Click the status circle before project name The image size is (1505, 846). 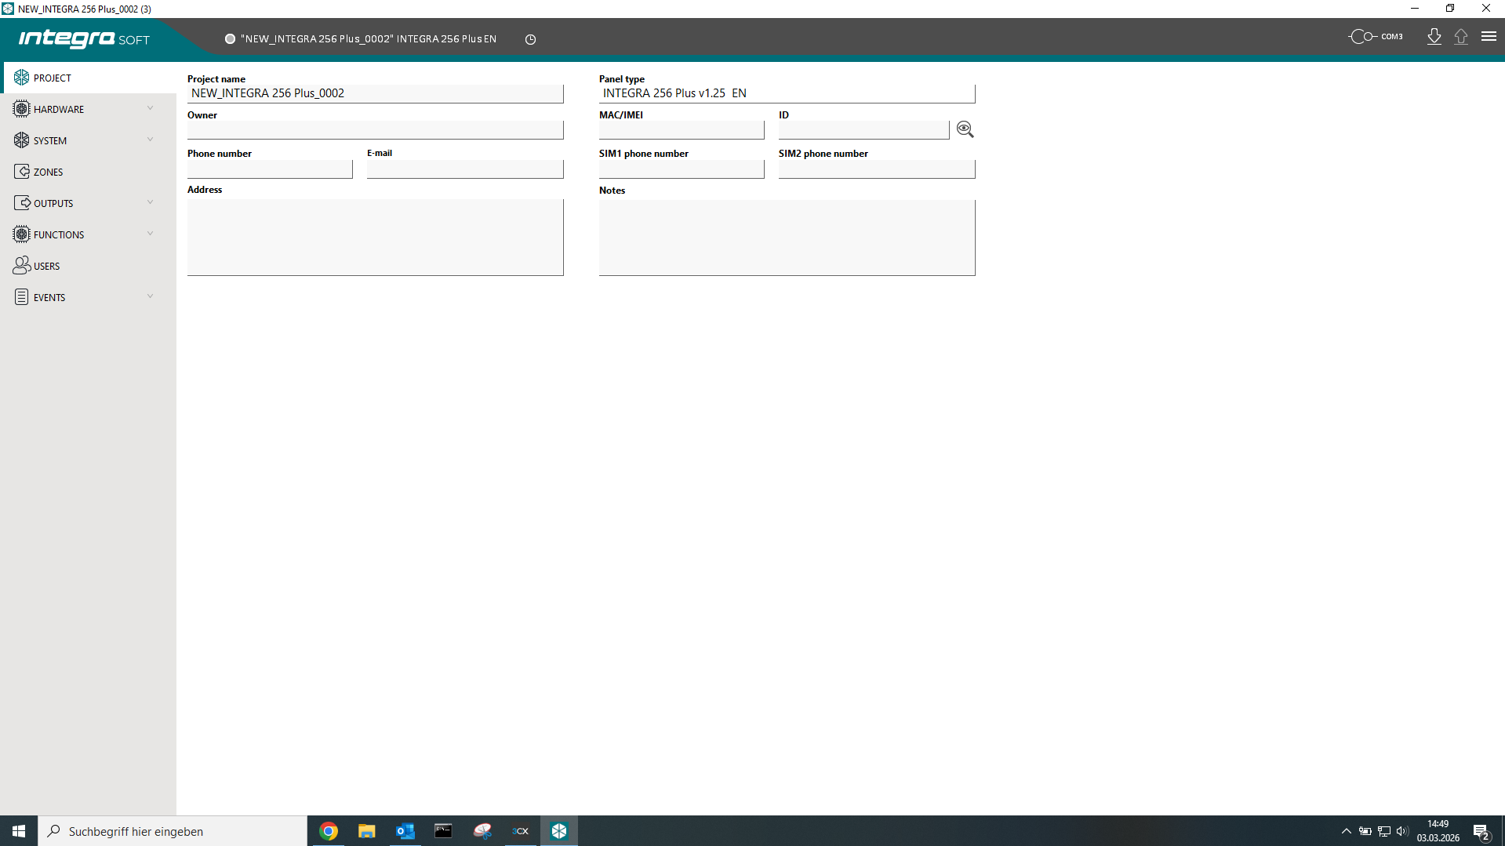(230, 39)
